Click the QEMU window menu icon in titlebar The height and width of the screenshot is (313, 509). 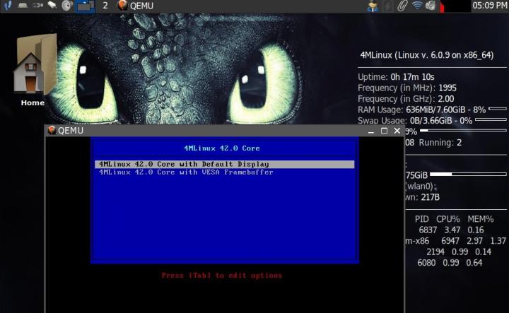(x=51, y=131)
